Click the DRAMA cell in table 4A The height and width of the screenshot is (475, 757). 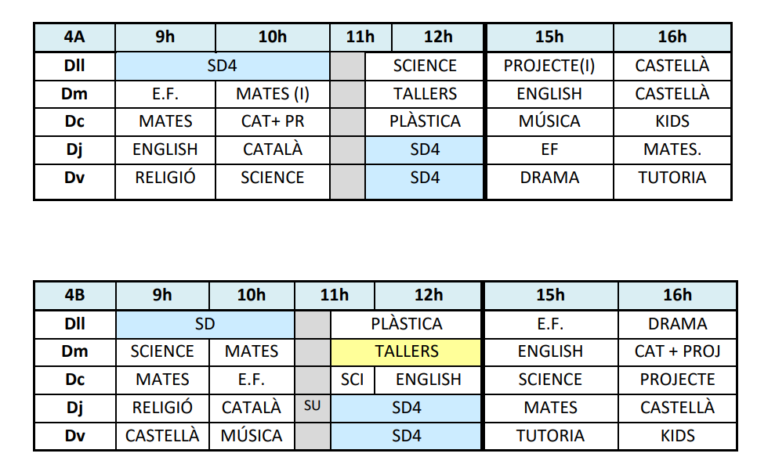point(549,178)
